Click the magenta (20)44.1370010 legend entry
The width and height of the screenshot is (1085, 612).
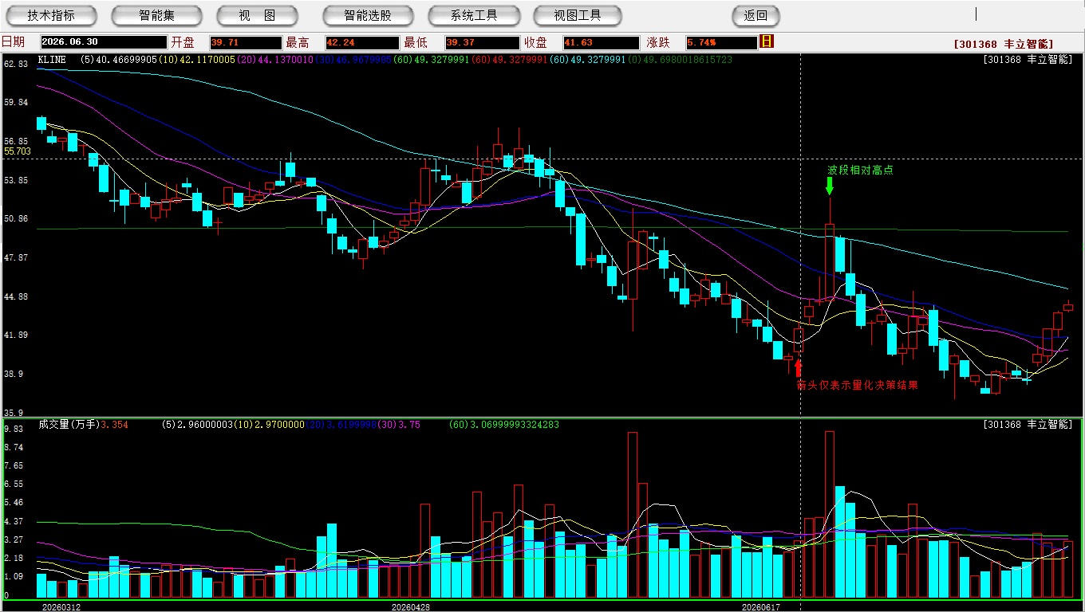tap(274, 60)
